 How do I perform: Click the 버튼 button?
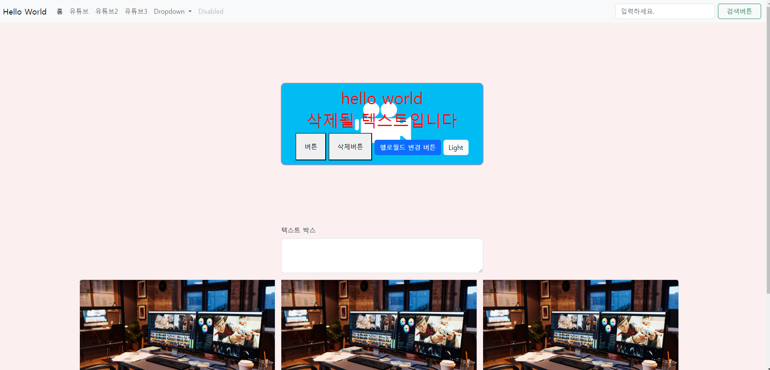point(311,147)
